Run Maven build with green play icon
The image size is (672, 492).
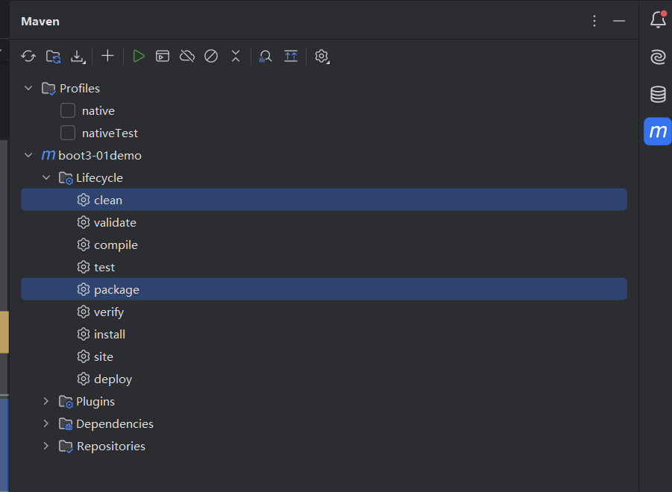(x=139, y=56)
